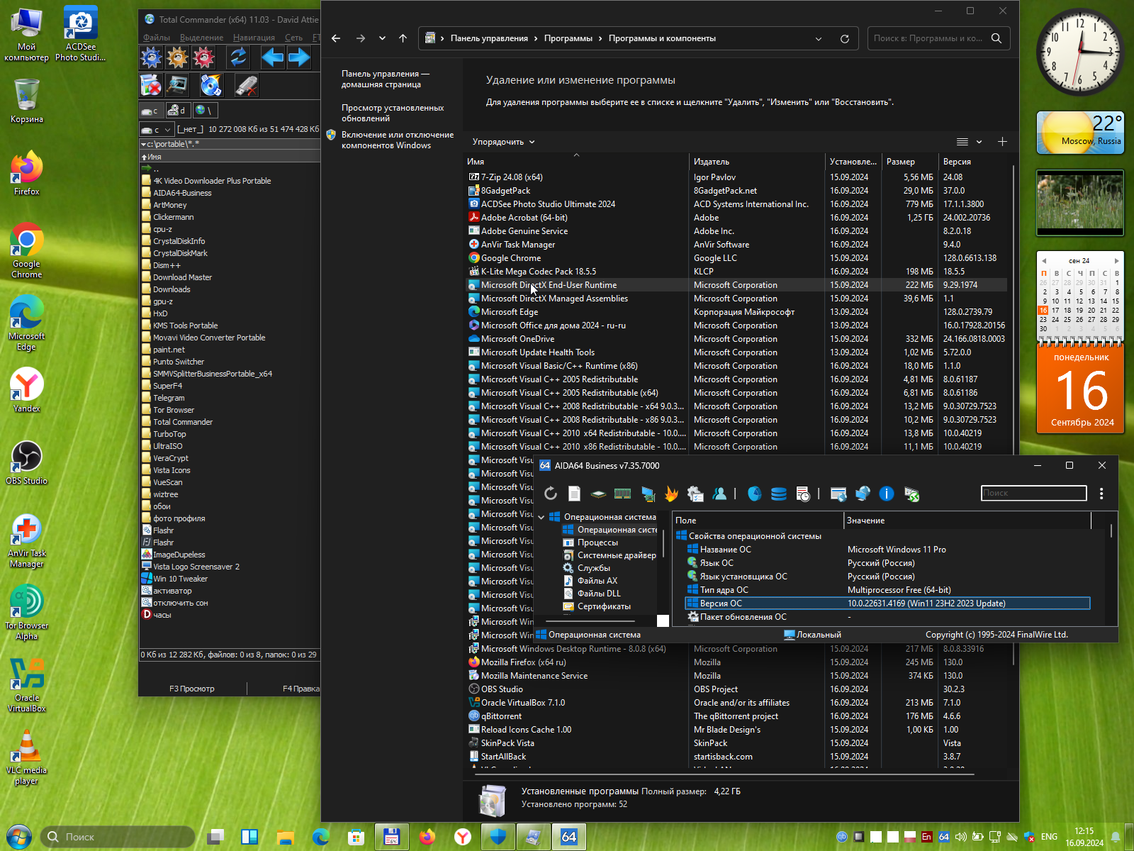Click the Программы breadcrumb in the address bar

pyautogui.click(x=568, y=38)
